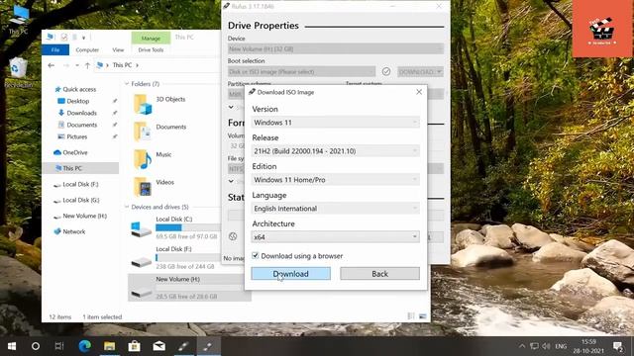Viewport: 634px width, 356px height.
Task: Click the Cortana search circle
Action: pos(36,346)
